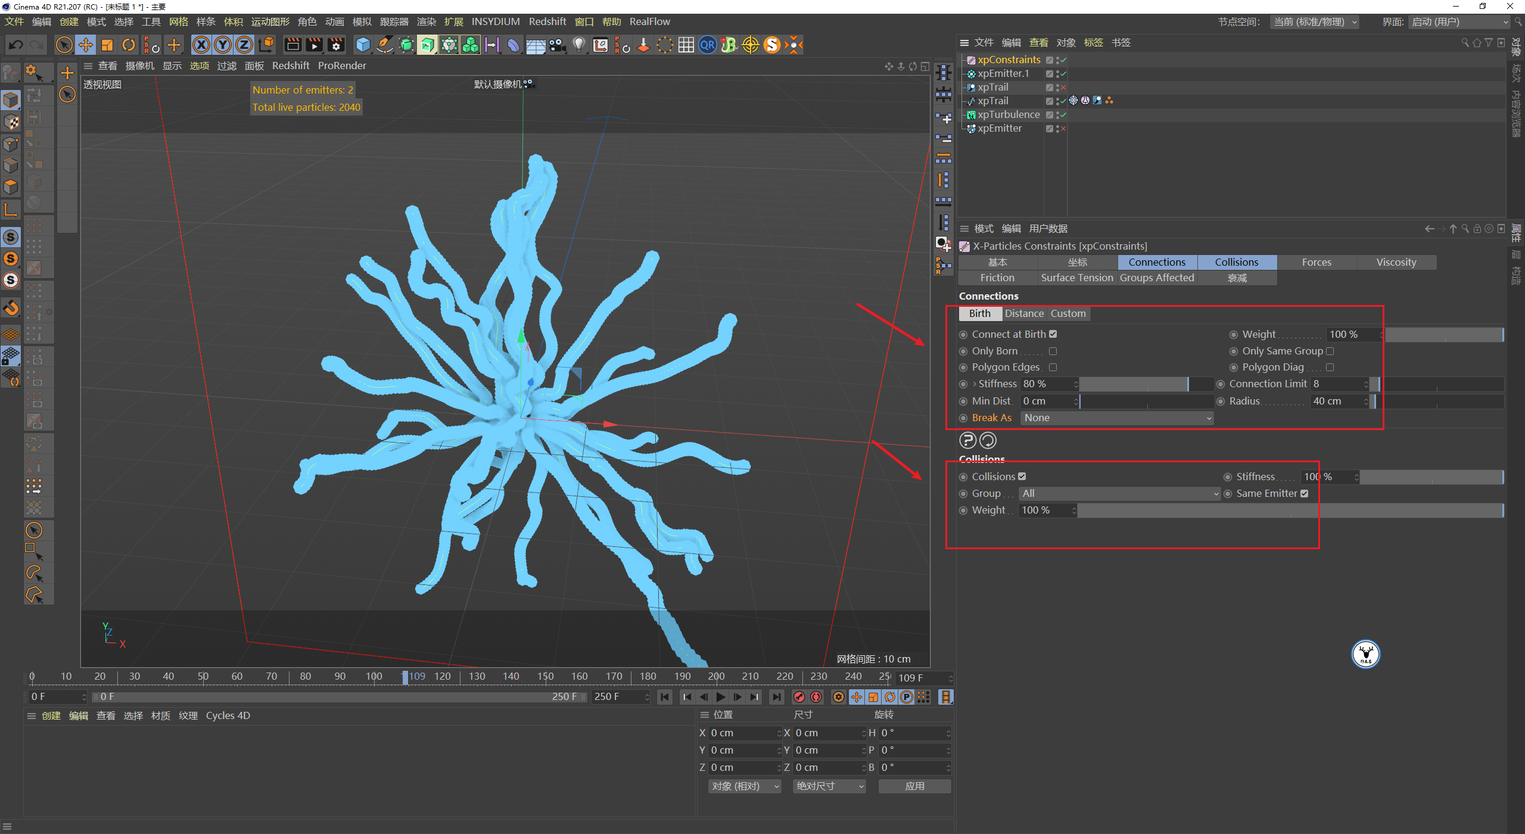
Task: Add a Cube primitive object
Action: coord(363,45)
